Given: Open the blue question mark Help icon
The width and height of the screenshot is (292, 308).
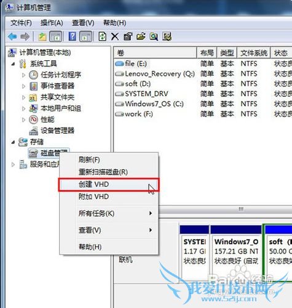Looking at the screenshot, I should coord(73,36).
